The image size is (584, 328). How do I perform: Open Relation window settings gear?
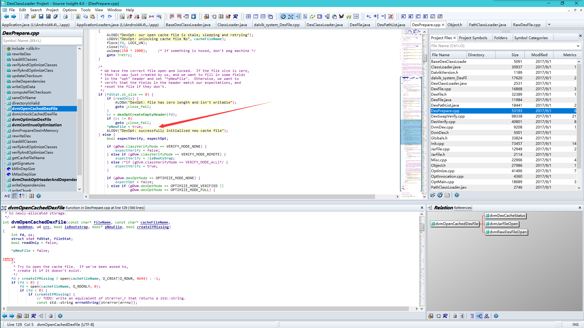496,316
